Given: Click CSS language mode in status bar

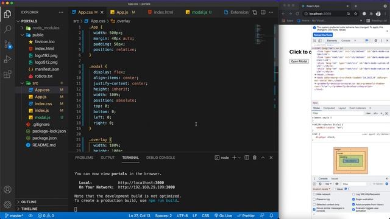Looking at the screenshot, I should click(x=205, y=215).
